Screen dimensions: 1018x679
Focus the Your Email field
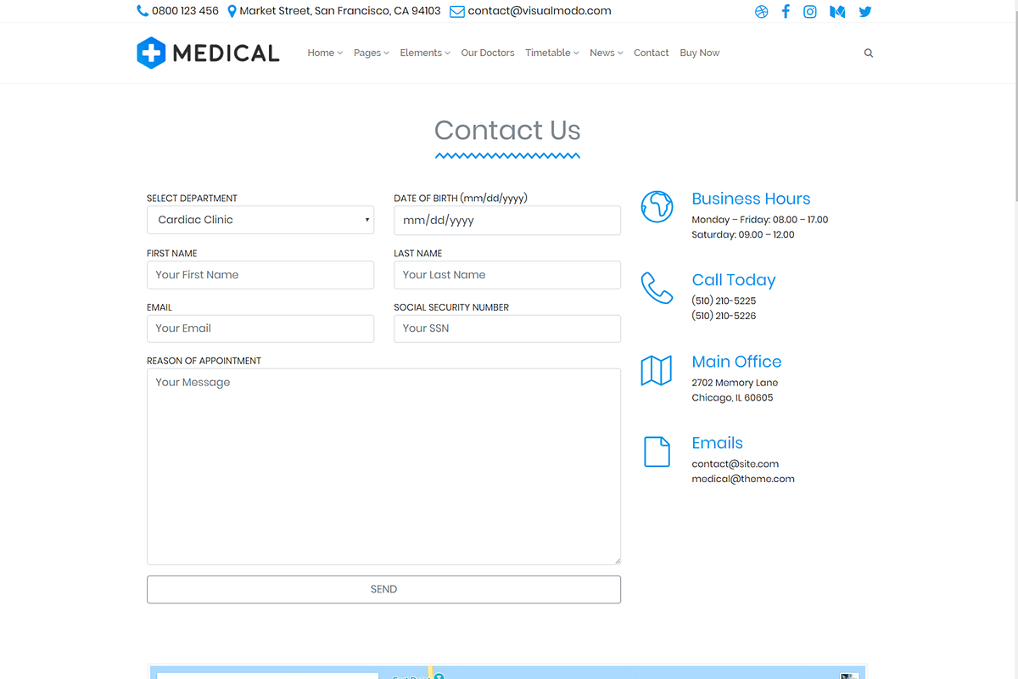[x=260, y=328]
